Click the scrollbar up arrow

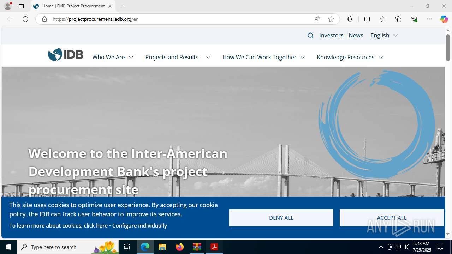coord(448,30)
